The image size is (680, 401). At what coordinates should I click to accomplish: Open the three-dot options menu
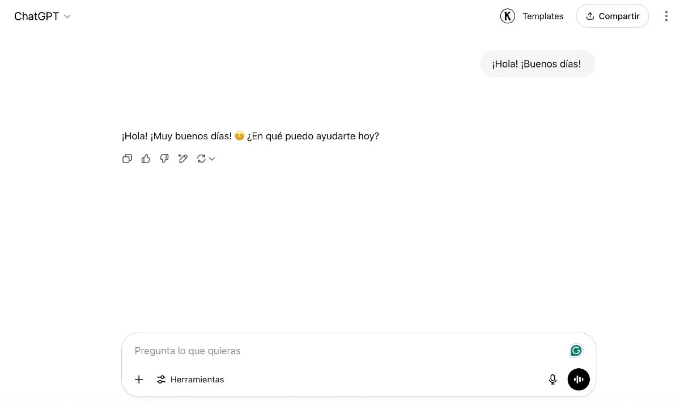click(x=666, y=16)
